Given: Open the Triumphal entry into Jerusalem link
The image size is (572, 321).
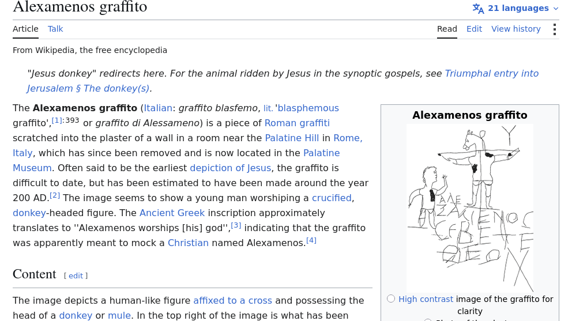Looking at the screenshot, I should (x=492, y=73).
